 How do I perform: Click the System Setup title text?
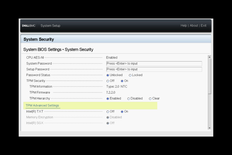pyautogui.click(x=51, y=26)
